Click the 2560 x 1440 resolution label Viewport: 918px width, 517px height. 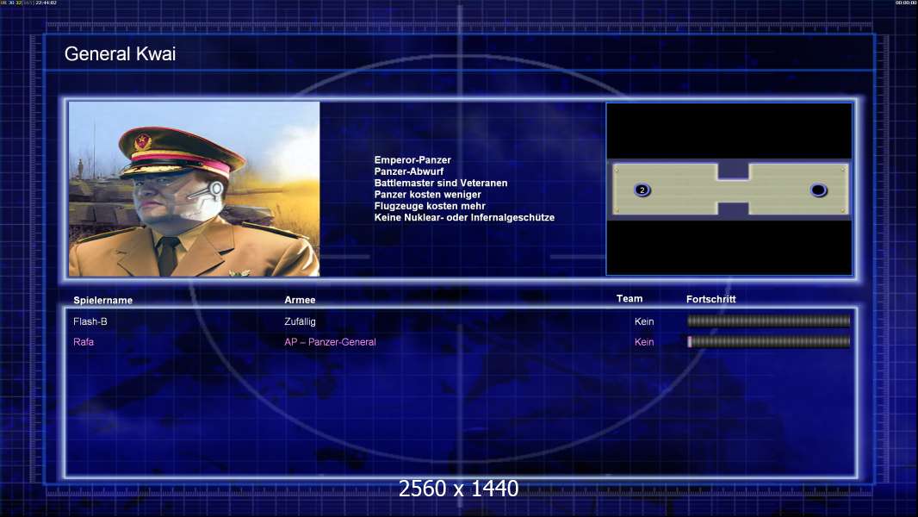coord(458,489)
